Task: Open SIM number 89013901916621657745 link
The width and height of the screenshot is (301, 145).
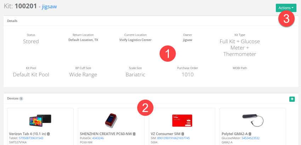Action: click(x=174, y=138)
